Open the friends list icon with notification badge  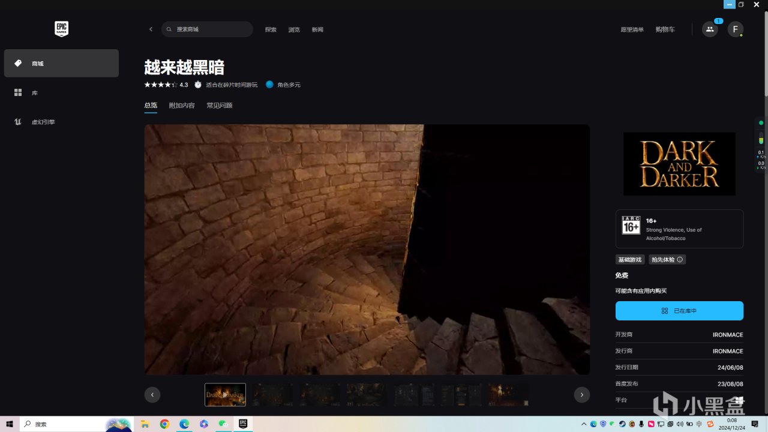[x=710, y=29]
